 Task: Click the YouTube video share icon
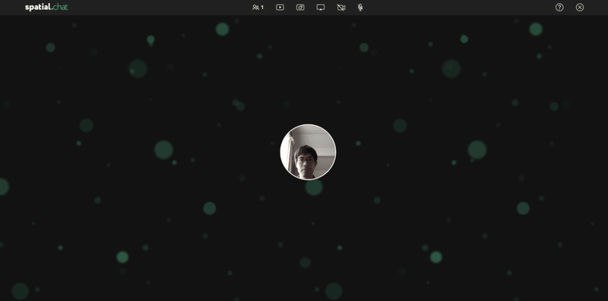280,8
